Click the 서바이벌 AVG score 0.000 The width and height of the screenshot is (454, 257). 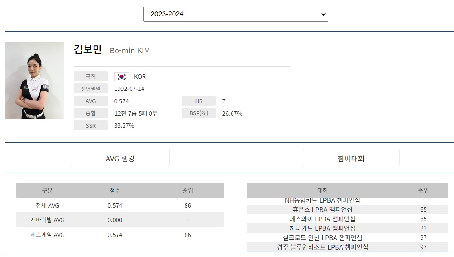[x=115, y=220]
